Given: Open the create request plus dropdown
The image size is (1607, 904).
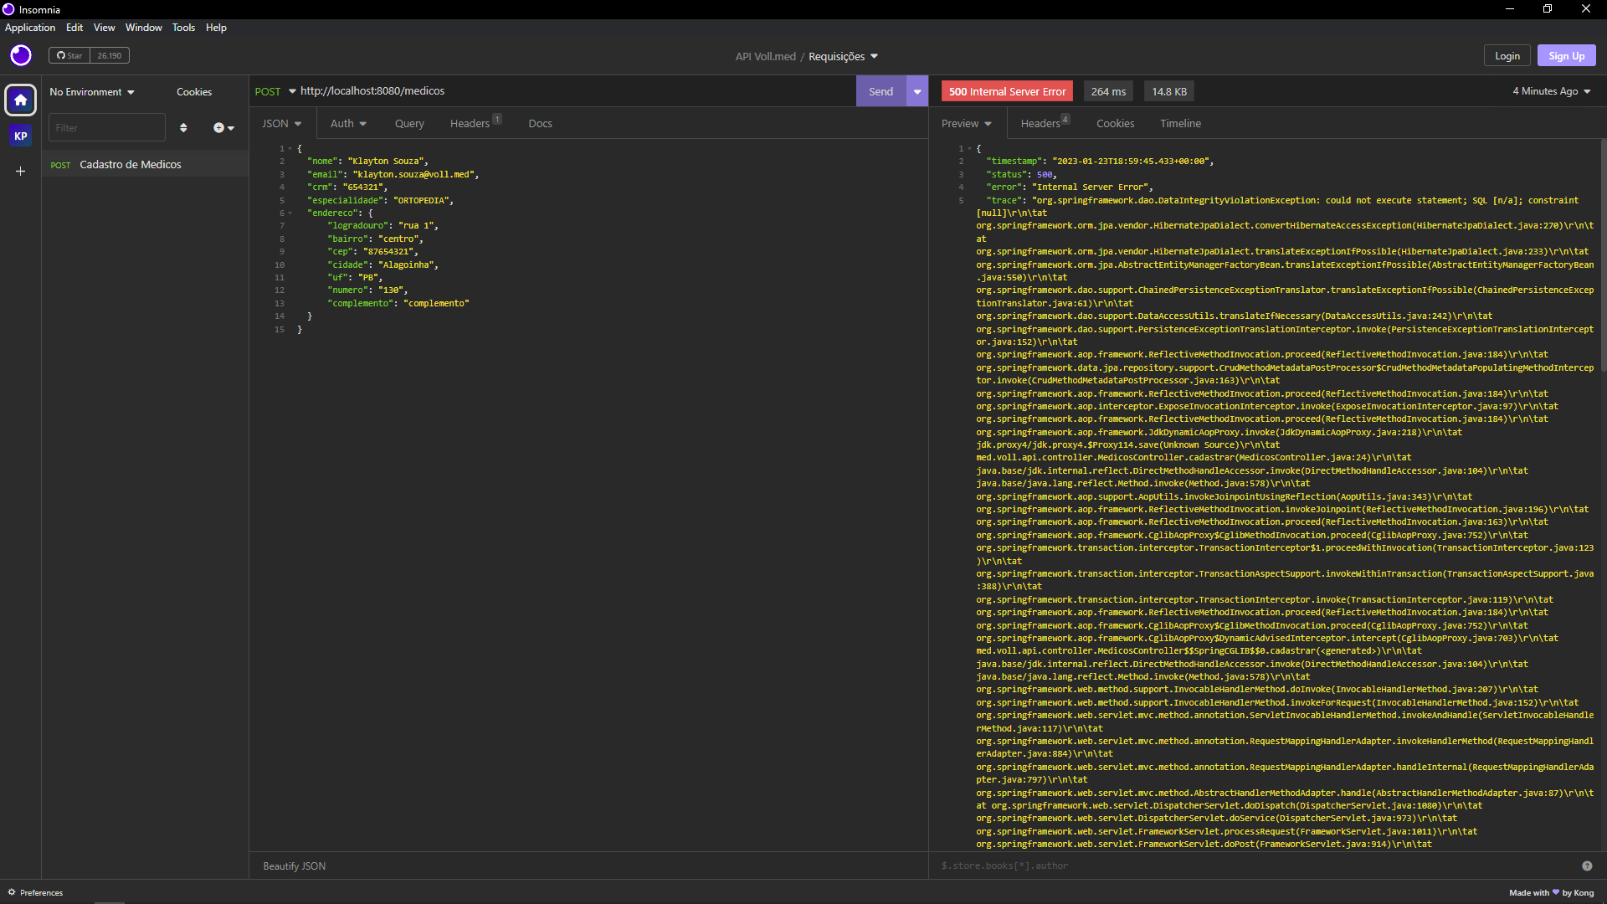Looking at the screenshot, I should (223, 128).
